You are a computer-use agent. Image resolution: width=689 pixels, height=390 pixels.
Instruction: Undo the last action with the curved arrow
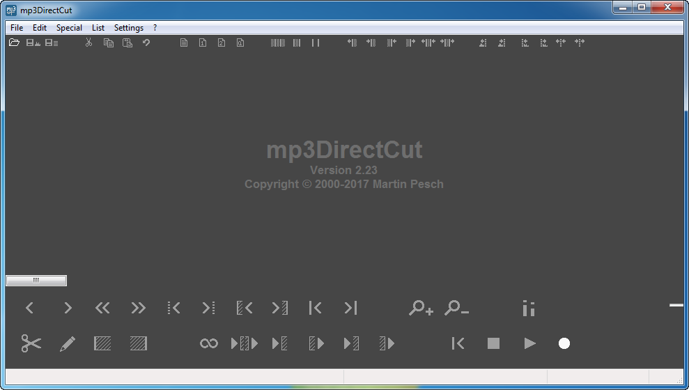click(x=146, y=42)
